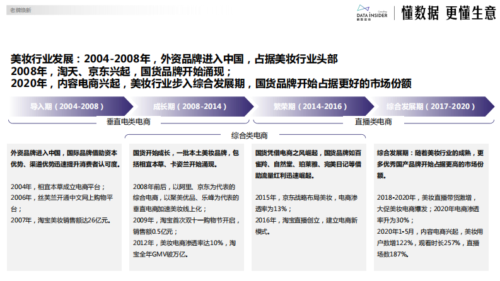The image size is (500, 281).
Task: Click title line starting 2020年，内容电商兴起
Action: tap(211, 83)
